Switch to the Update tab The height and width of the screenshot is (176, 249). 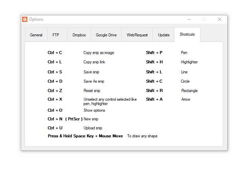pyautogui.click(x=163, y=35)
